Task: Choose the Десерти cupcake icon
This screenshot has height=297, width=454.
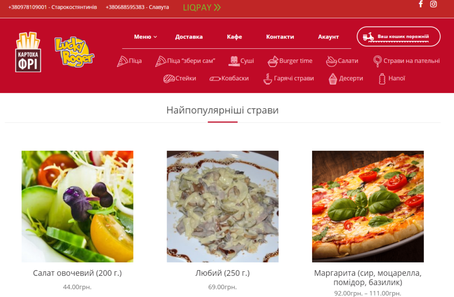Action: [x=333, y=78]
